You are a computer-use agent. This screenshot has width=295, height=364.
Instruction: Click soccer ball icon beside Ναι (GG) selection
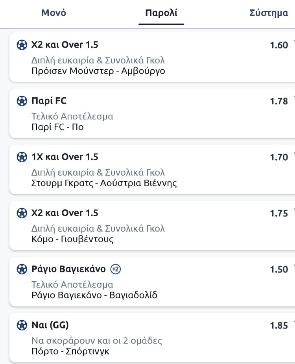22,325
